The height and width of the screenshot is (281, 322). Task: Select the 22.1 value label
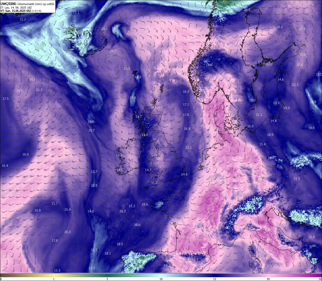click(259, 115)
